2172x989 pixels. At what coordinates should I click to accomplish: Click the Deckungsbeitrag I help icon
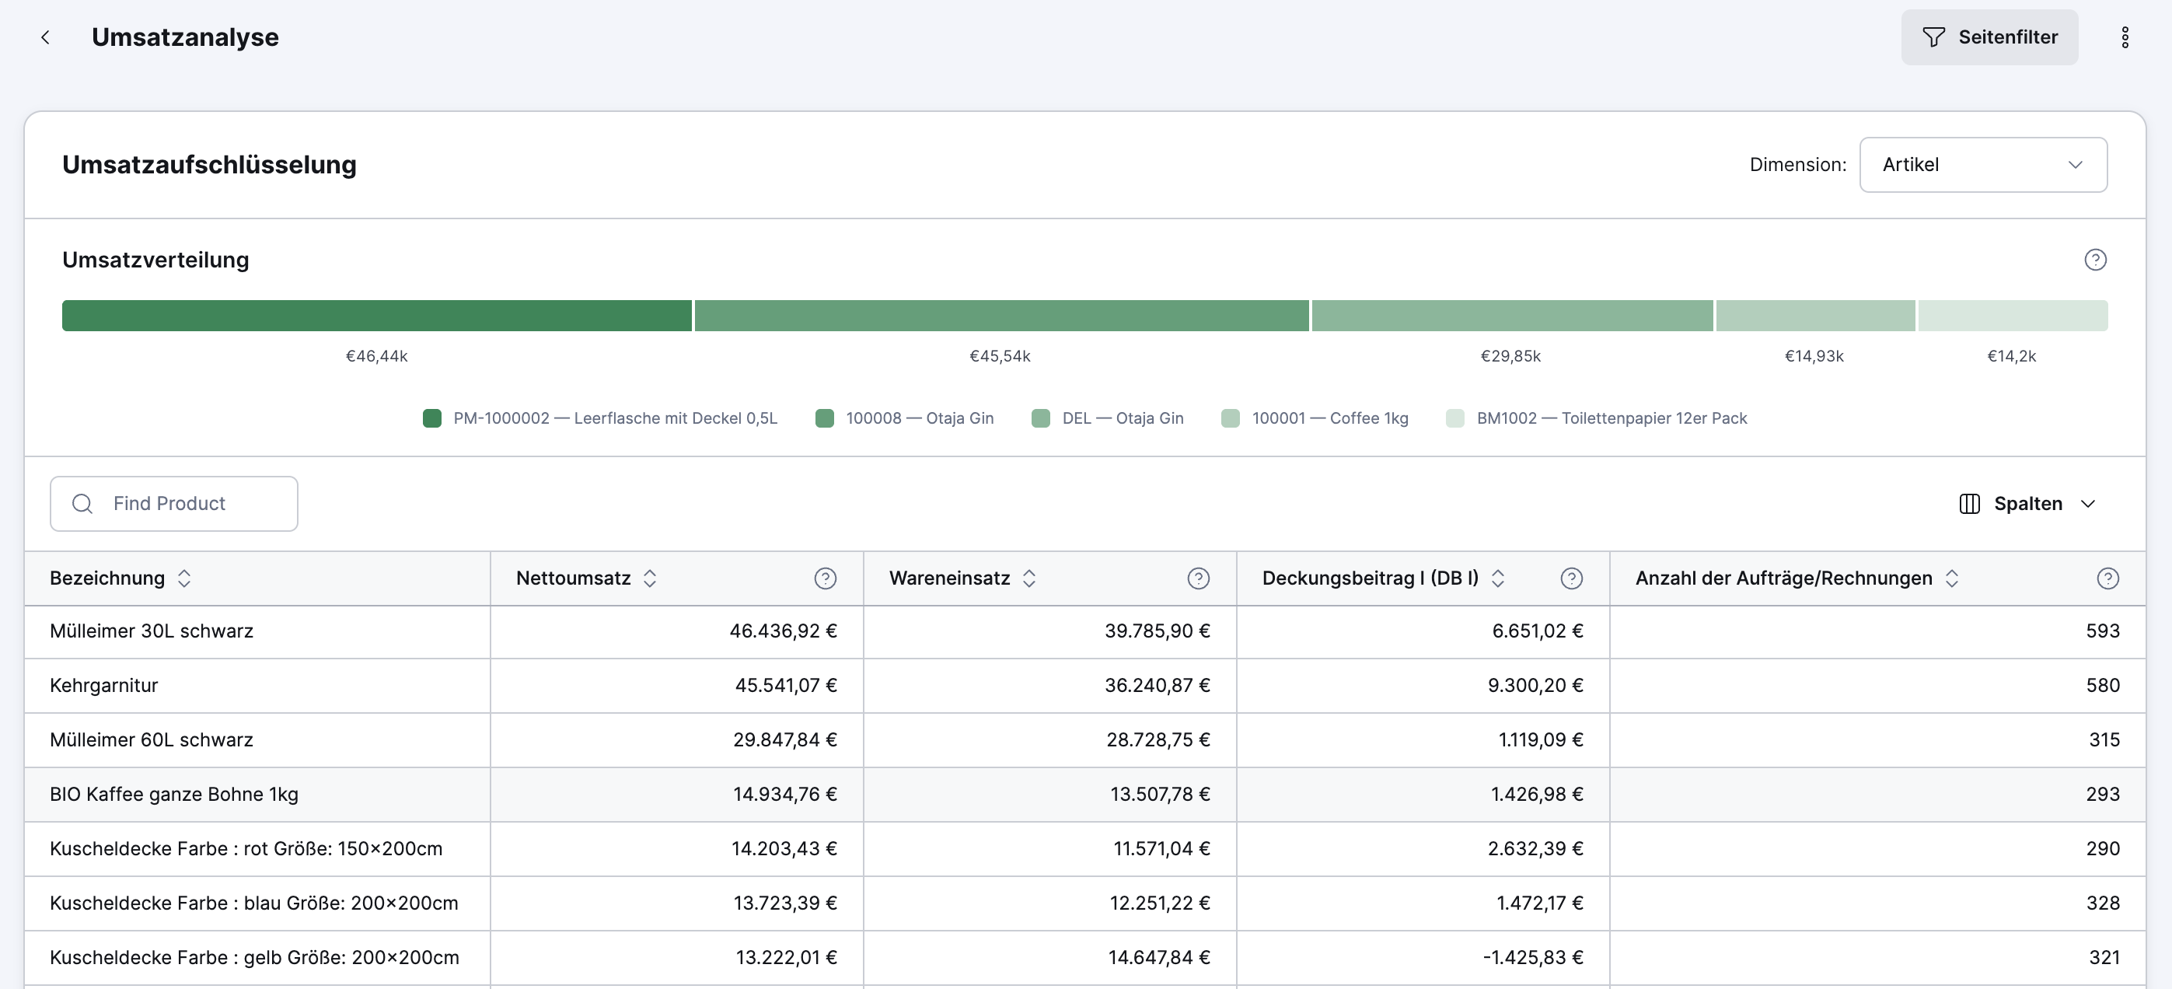tap(1571, 578)
